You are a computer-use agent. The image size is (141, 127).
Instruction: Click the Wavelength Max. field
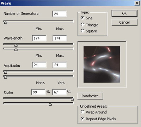click(60, 38)
